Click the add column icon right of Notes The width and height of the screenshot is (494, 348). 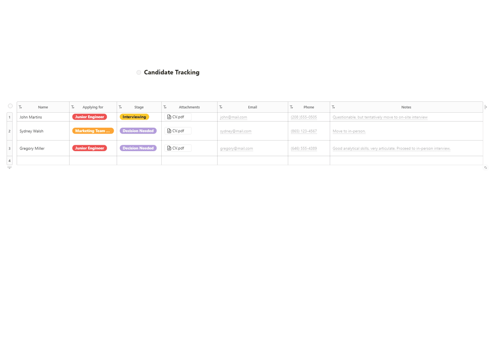tap(486, 107)
